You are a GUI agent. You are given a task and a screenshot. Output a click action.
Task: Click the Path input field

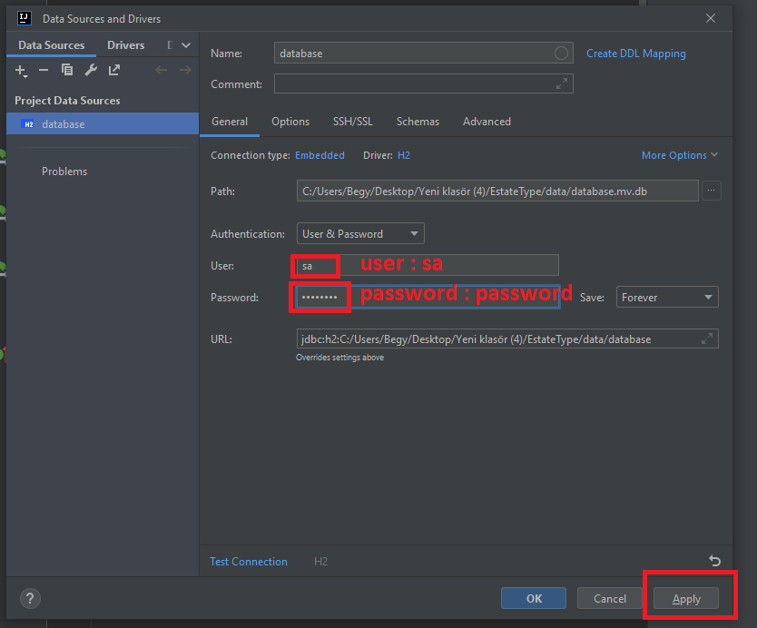click(x=497, y=191)
